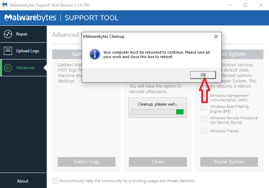Open the Upload Logs section
The width and height of the screenshot is (269, 188).
[x=23, y=51]
